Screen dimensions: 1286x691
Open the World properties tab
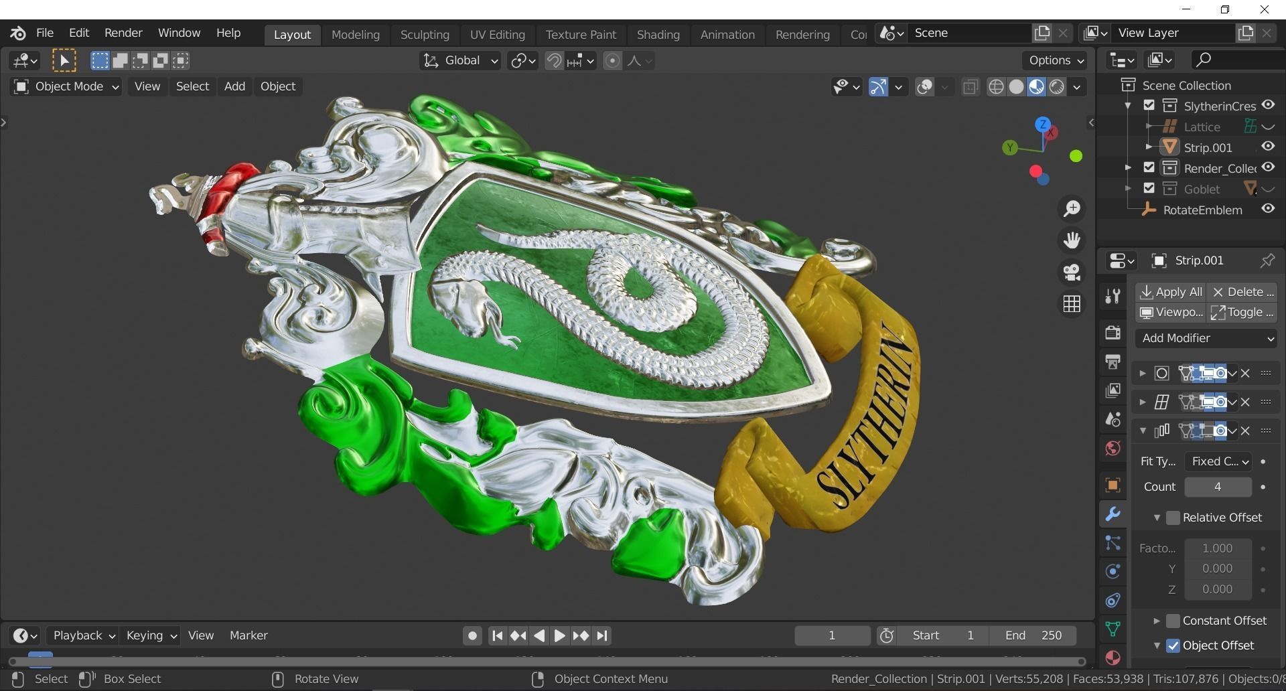(x=1113, y=448)
